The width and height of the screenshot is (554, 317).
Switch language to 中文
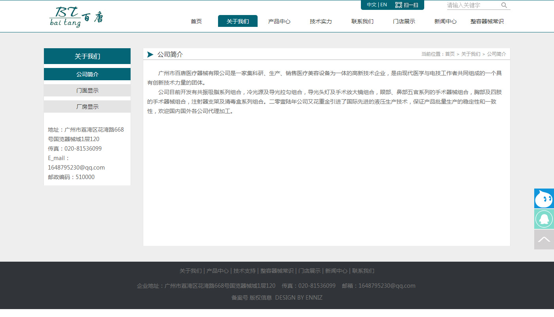pos(372,5)
